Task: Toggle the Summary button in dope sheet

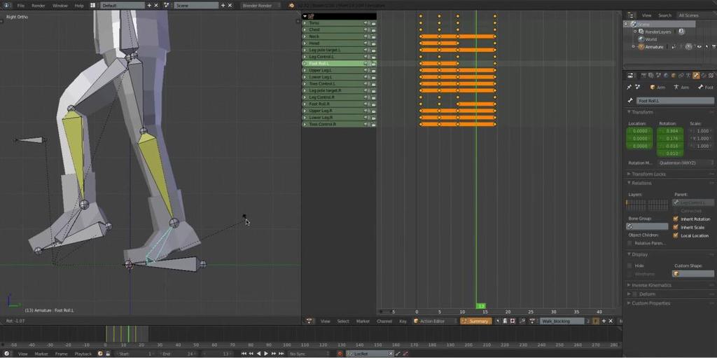Action: [476, 322]
